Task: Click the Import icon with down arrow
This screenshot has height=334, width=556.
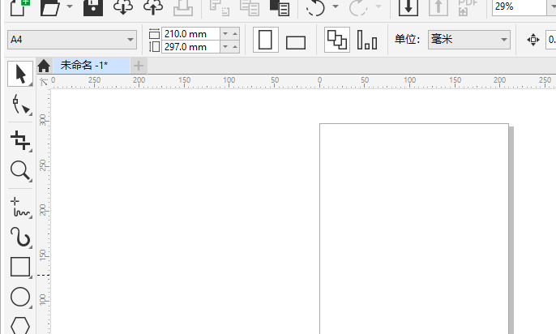Action: pos(408,8)
